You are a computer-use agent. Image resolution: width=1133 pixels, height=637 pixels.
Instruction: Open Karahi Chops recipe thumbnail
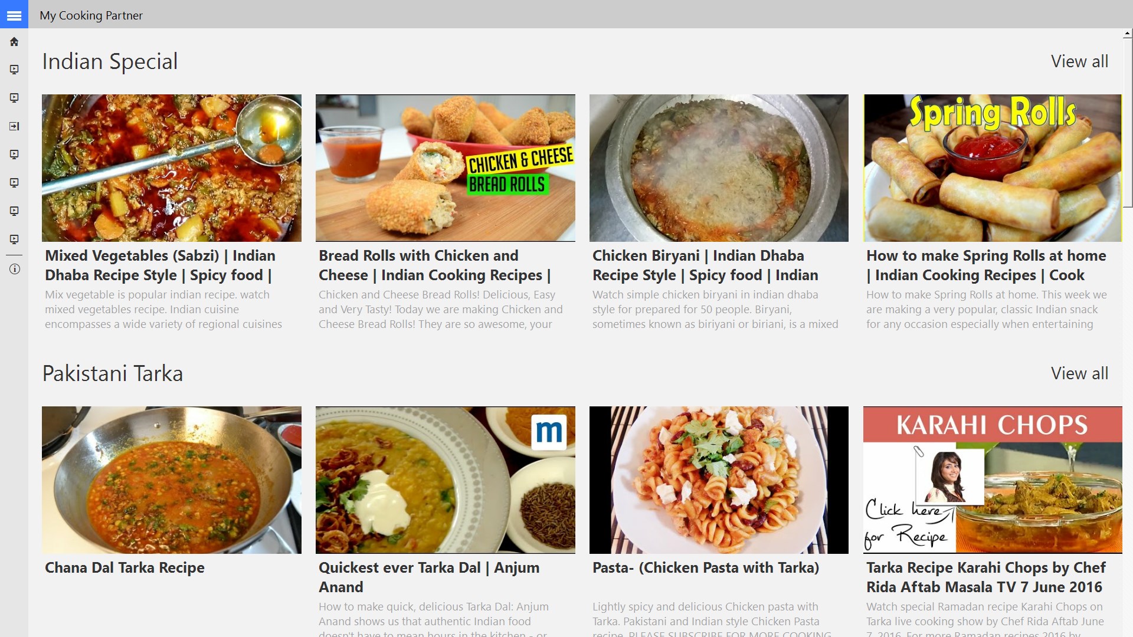(x=992, y=480)
